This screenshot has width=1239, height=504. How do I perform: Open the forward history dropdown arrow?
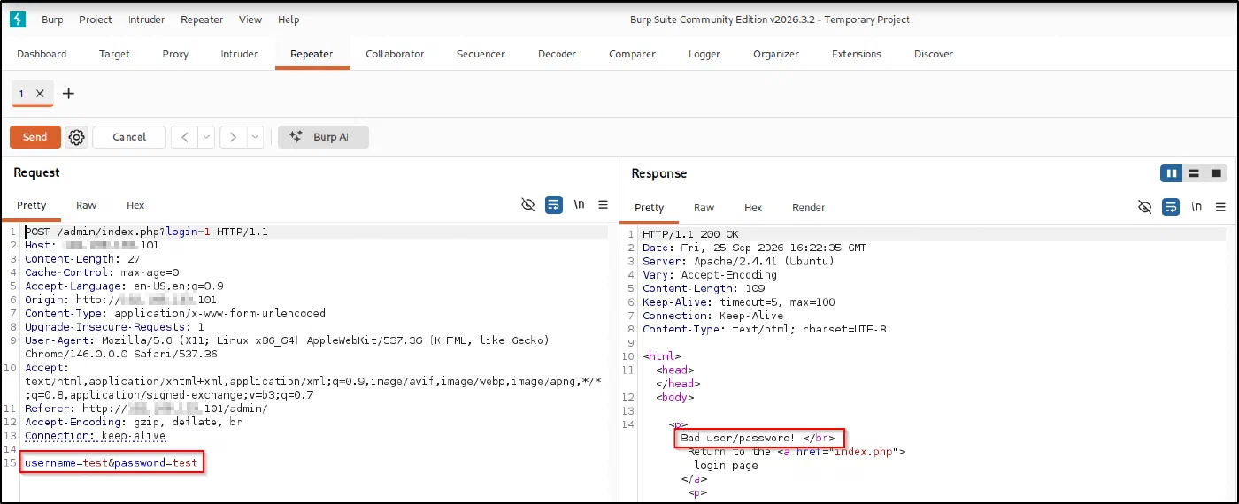(x=255, y=137)
